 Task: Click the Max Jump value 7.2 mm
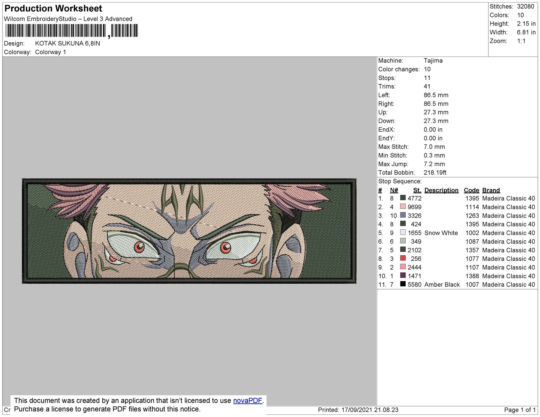[434, 164]
